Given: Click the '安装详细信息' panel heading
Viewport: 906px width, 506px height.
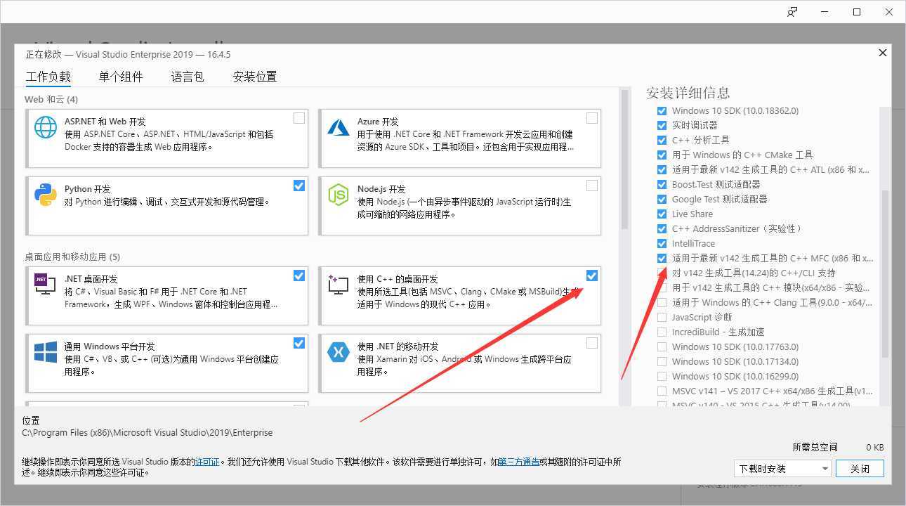Looking at the screenshot, I should click(x=688, y=93).
